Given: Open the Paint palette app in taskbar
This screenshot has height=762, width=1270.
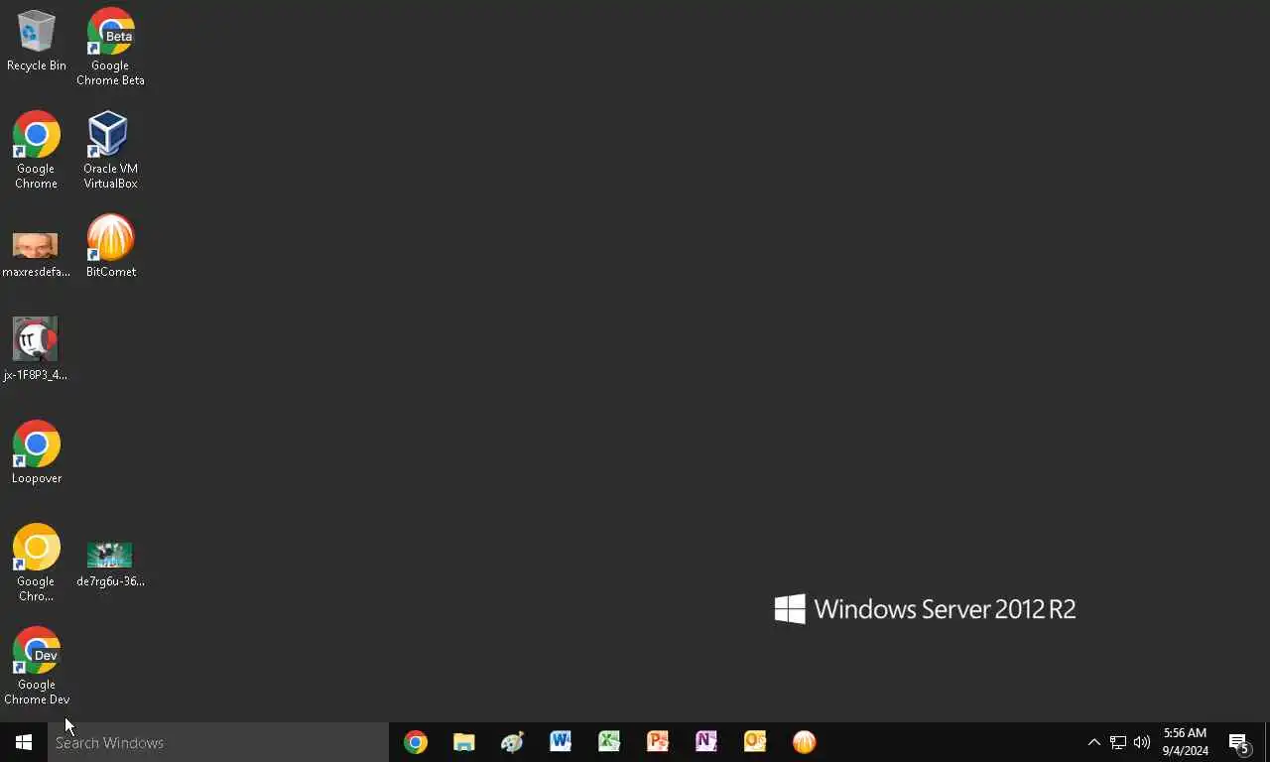Looking at the screenshot, I should [513, 742].
